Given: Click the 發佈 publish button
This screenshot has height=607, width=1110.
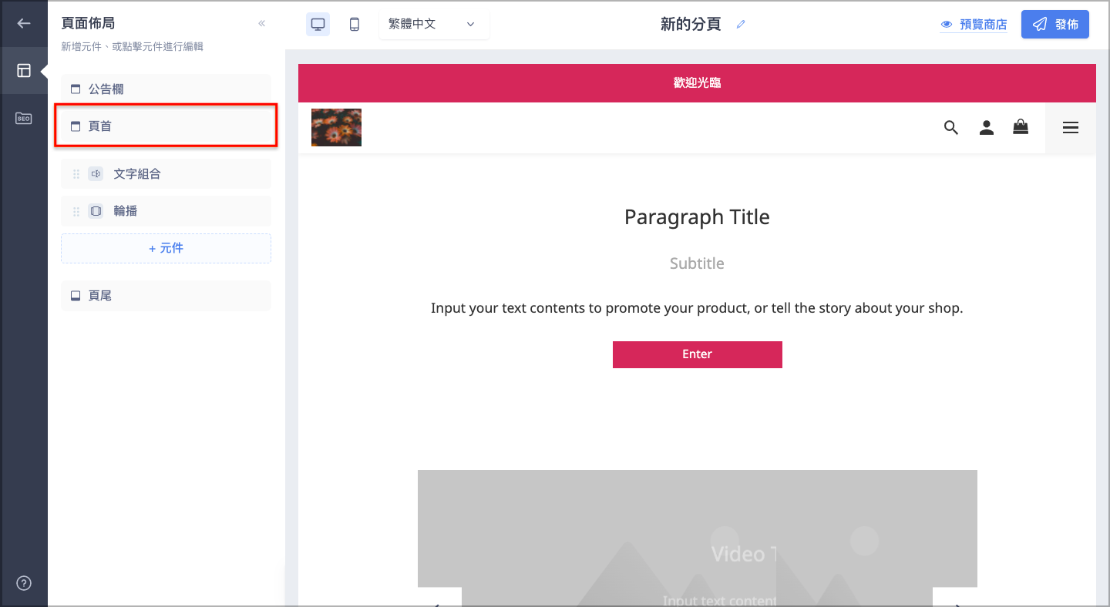Looking at the screenshot, I should 1055,24.
